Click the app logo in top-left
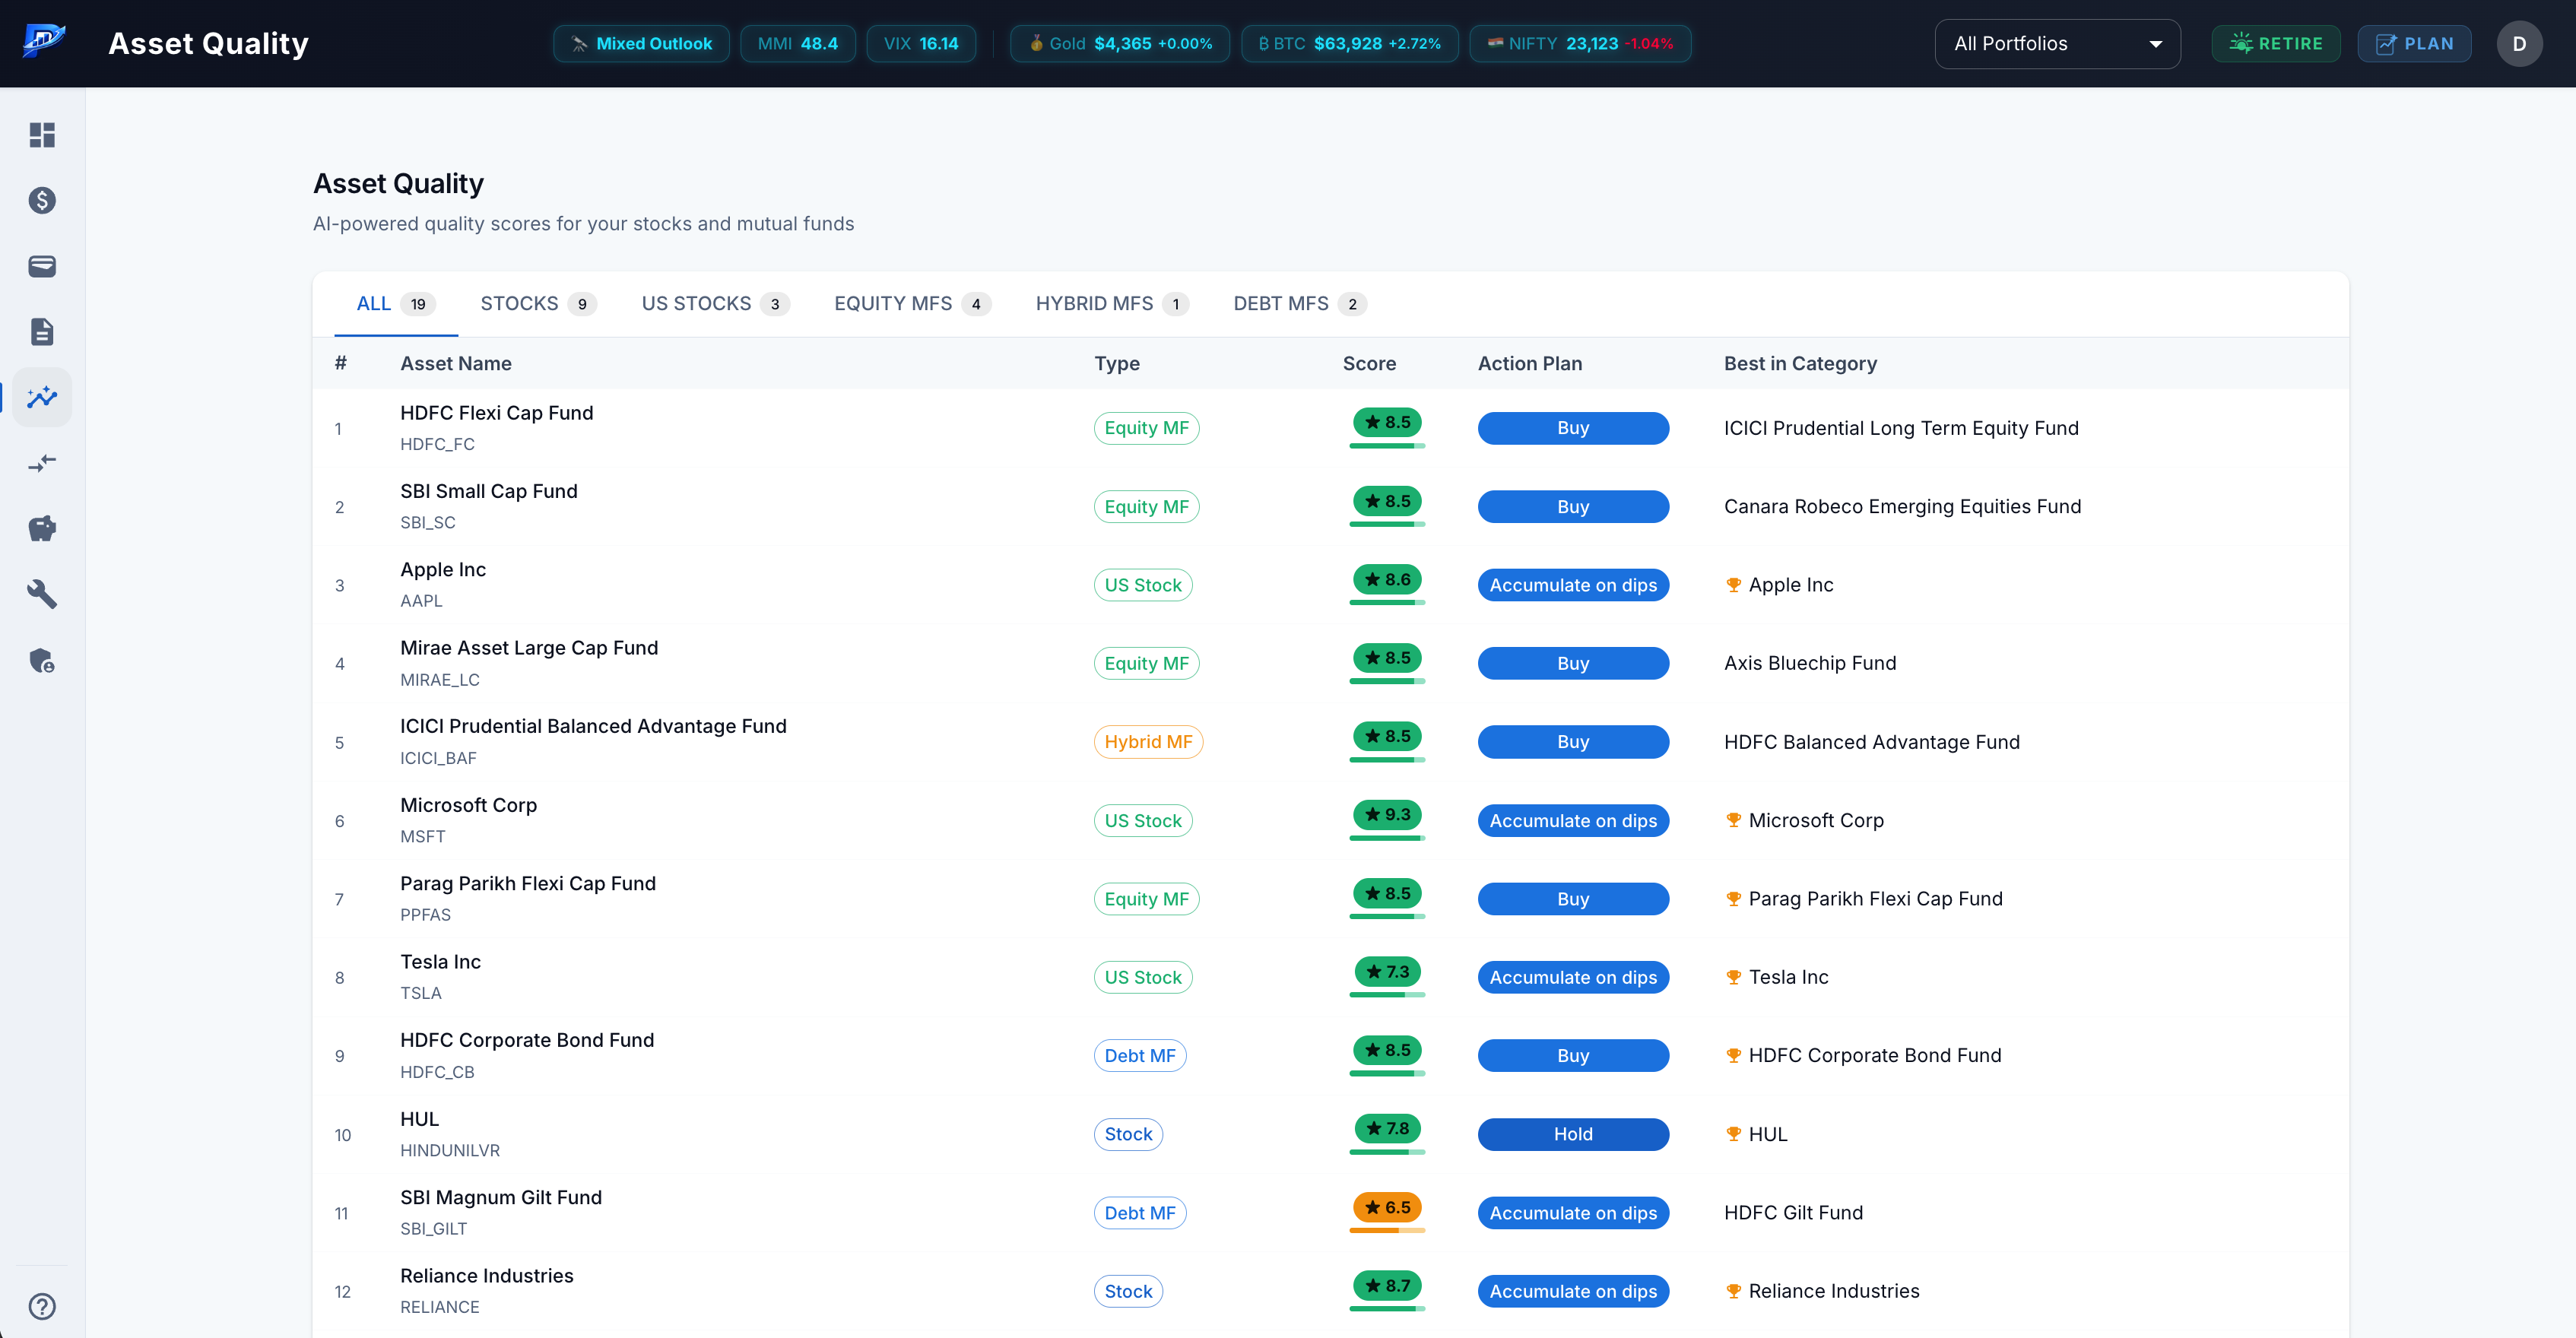Screen dimensions: 2576x1338 coord(44,42)
